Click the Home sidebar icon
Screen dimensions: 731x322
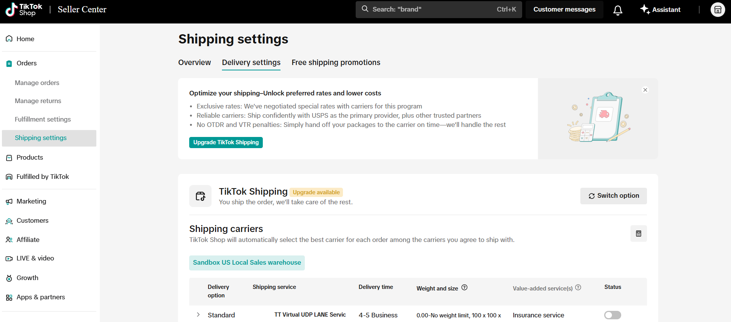(9, 39)
